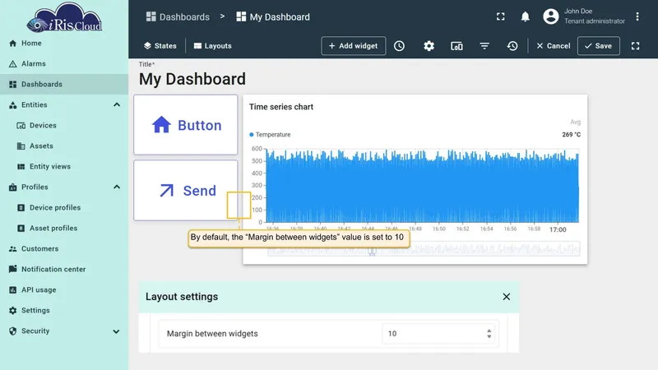
Task: Click the Time series chart title
Action: point(281,107)
